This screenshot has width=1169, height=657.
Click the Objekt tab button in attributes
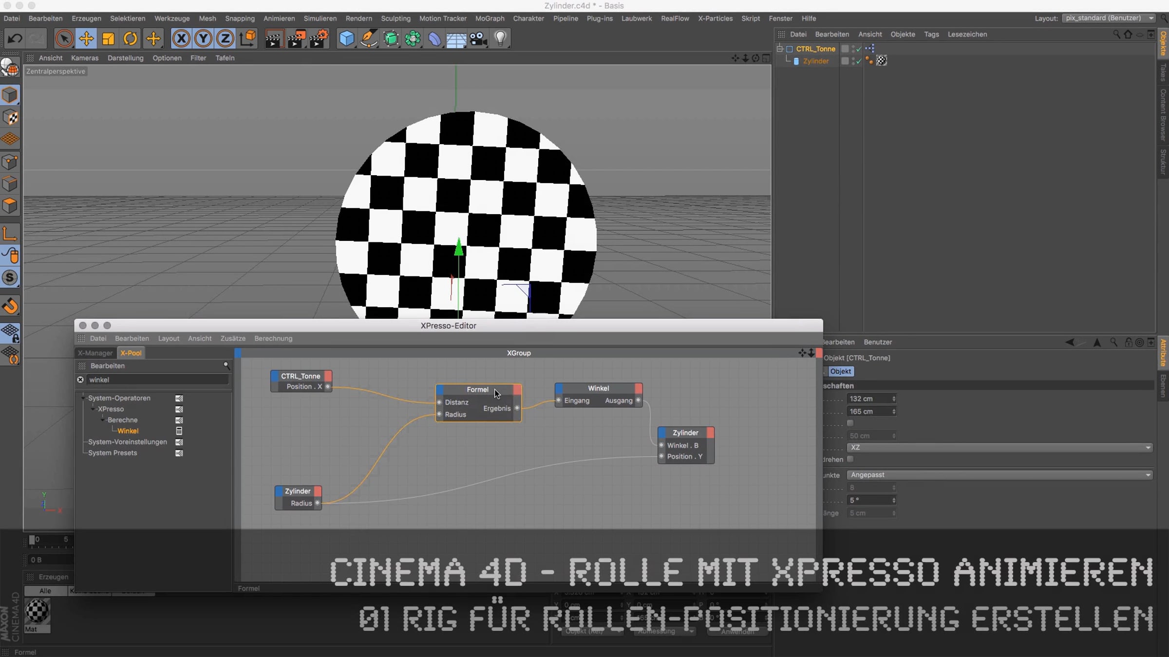[x=840, y=371]
